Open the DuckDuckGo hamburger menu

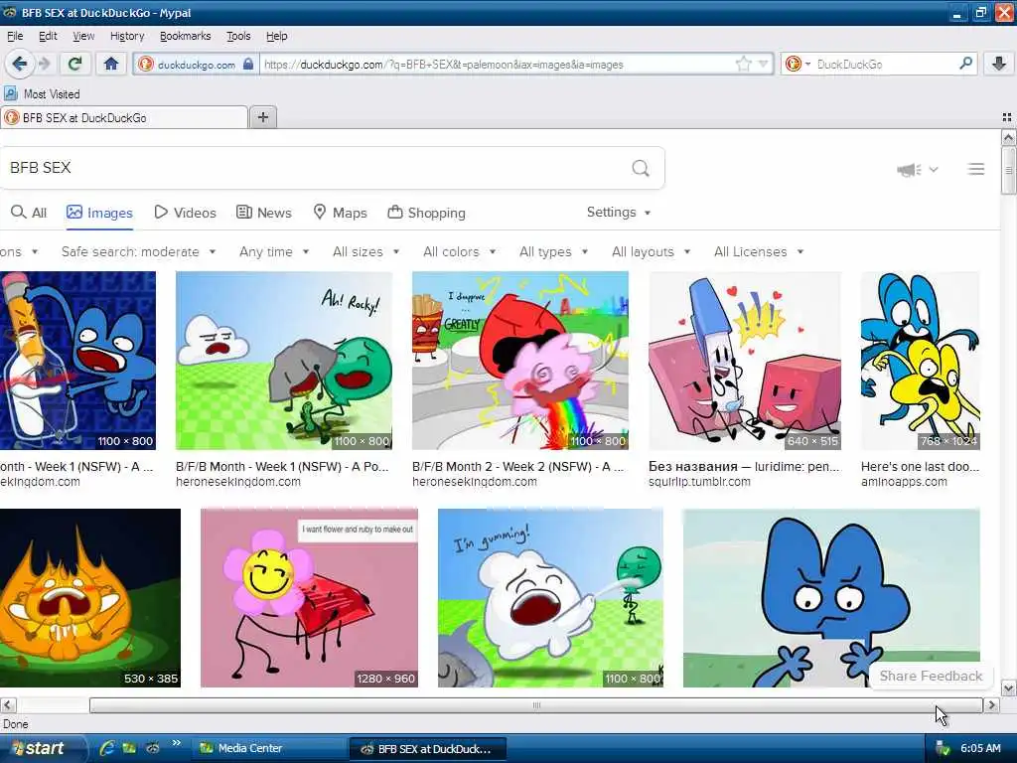tap(975, 169)
